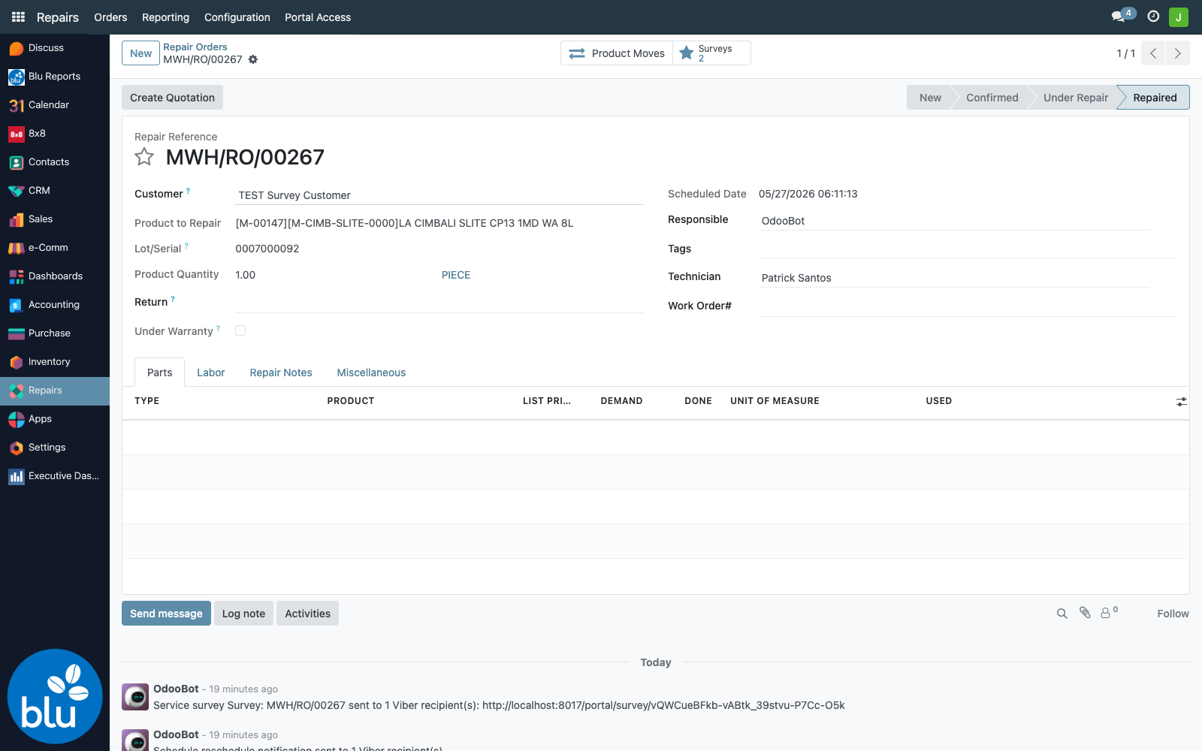Open Inventory app in sidebar
The width and height of the screenshot is (1202, 751).
55,362
